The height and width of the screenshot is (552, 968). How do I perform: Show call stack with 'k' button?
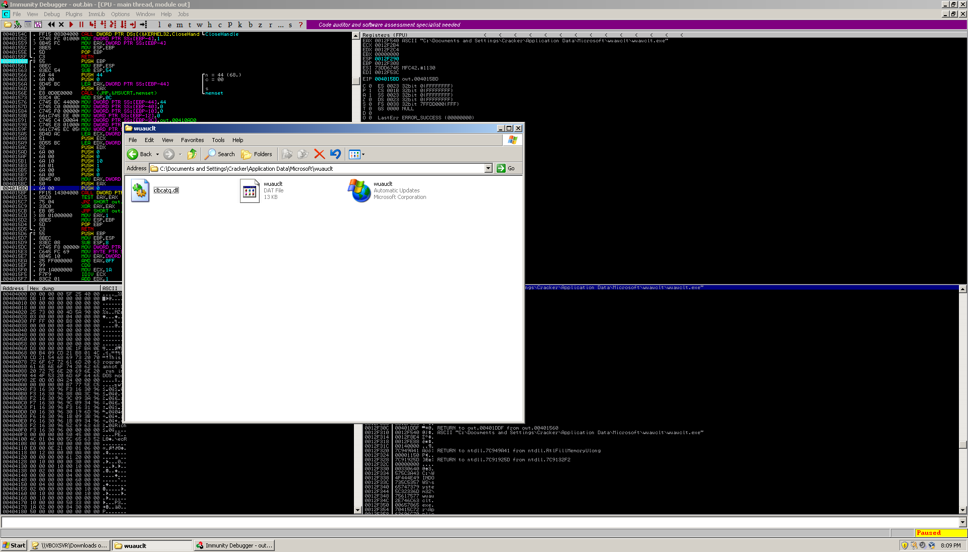click(x=240, y=25)
